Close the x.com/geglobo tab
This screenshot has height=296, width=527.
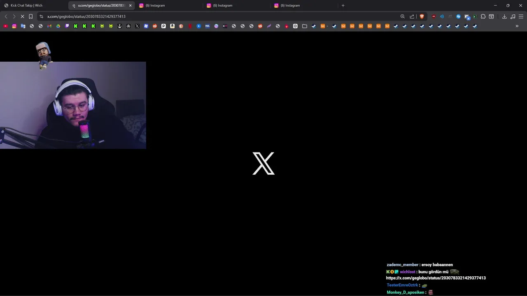(130, 5)
